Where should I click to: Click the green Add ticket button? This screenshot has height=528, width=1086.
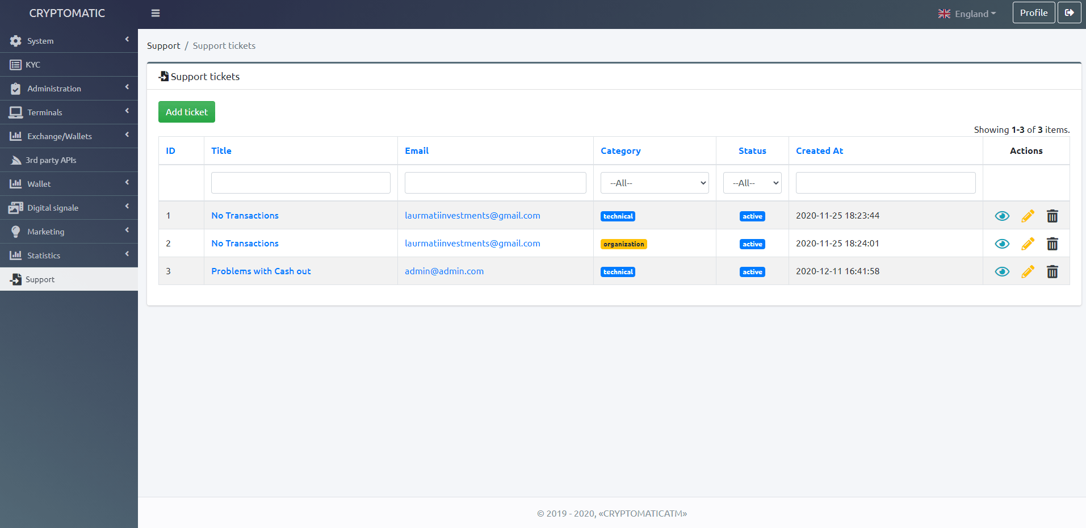pos(186,112)
